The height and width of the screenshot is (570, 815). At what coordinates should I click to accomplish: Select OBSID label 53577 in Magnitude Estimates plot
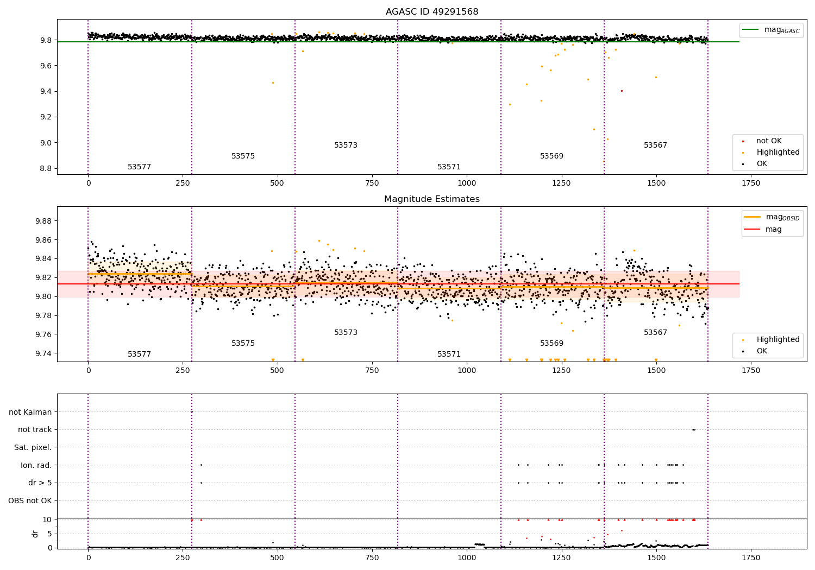pyautogui.click(x=140, y=354)
